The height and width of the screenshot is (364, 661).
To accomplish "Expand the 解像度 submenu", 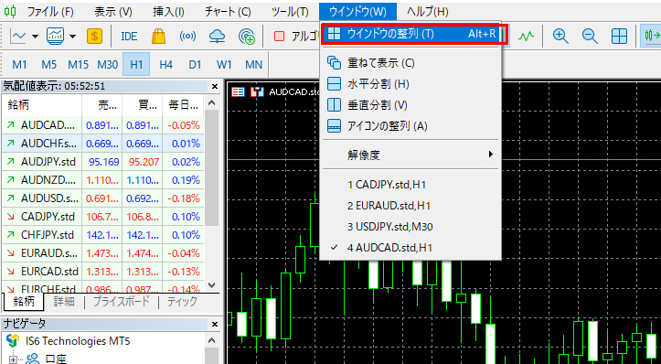I will coord(411,155).
